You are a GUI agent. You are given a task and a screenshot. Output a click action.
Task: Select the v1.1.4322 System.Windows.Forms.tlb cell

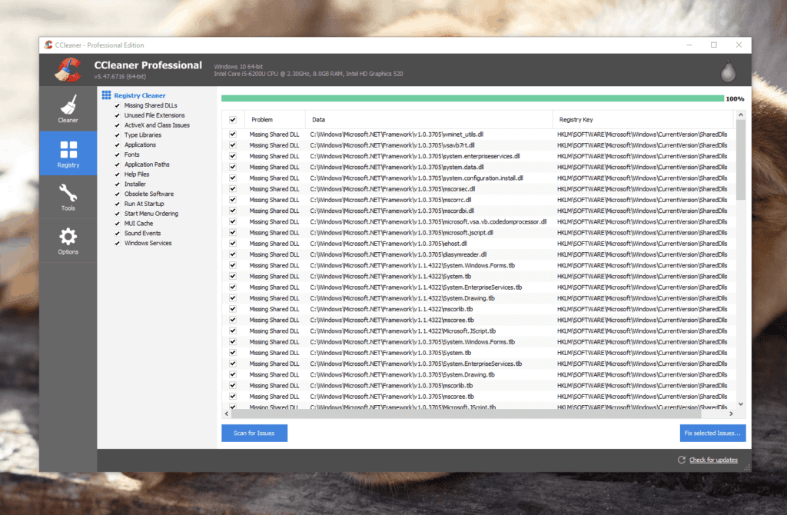tap(412, 266)
